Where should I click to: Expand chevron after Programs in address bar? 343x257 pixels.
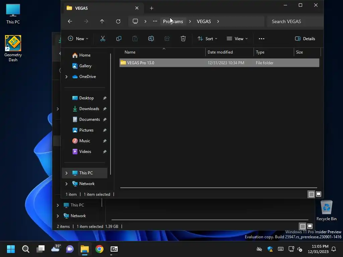click(x=190, y=21)
